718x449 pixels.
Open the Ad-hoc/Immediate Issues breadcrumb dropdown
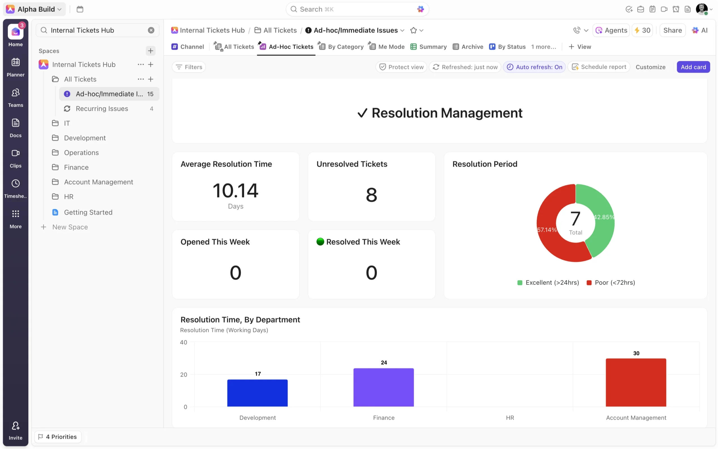[x=402, y=30]
